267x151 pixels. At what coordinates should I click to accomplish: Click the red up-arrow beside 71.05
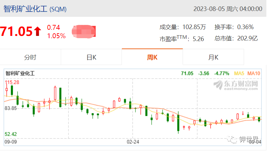pyautogui.click(x=37, y=31)
